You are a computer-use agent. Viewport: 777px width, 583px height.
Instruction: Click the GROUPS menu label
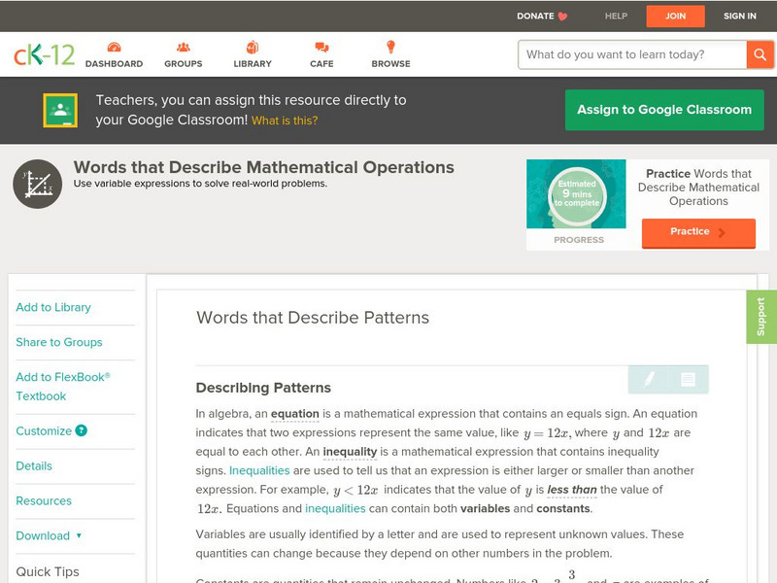[x=184, y=64]
